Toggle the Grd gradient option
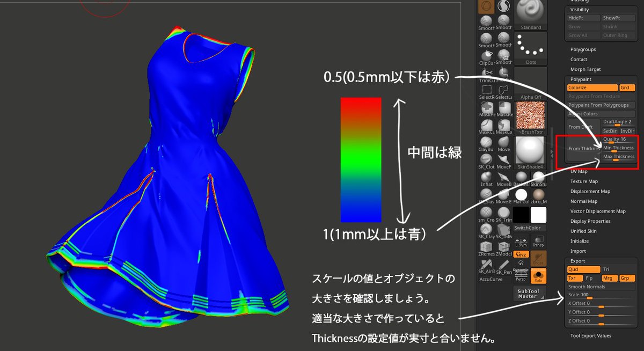The image size is (644, 351). click(x=627, y=87)
